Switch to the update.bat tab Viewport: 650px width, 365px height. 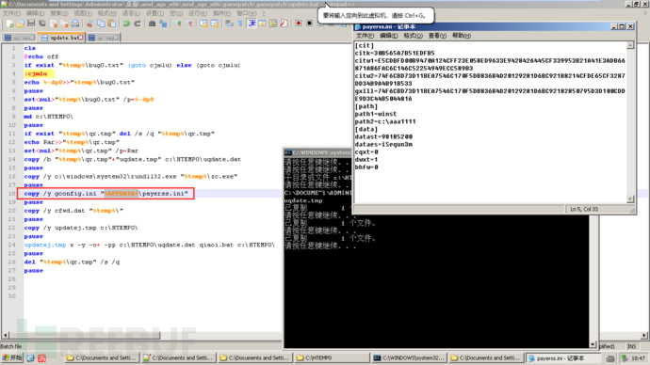[62, 38]
